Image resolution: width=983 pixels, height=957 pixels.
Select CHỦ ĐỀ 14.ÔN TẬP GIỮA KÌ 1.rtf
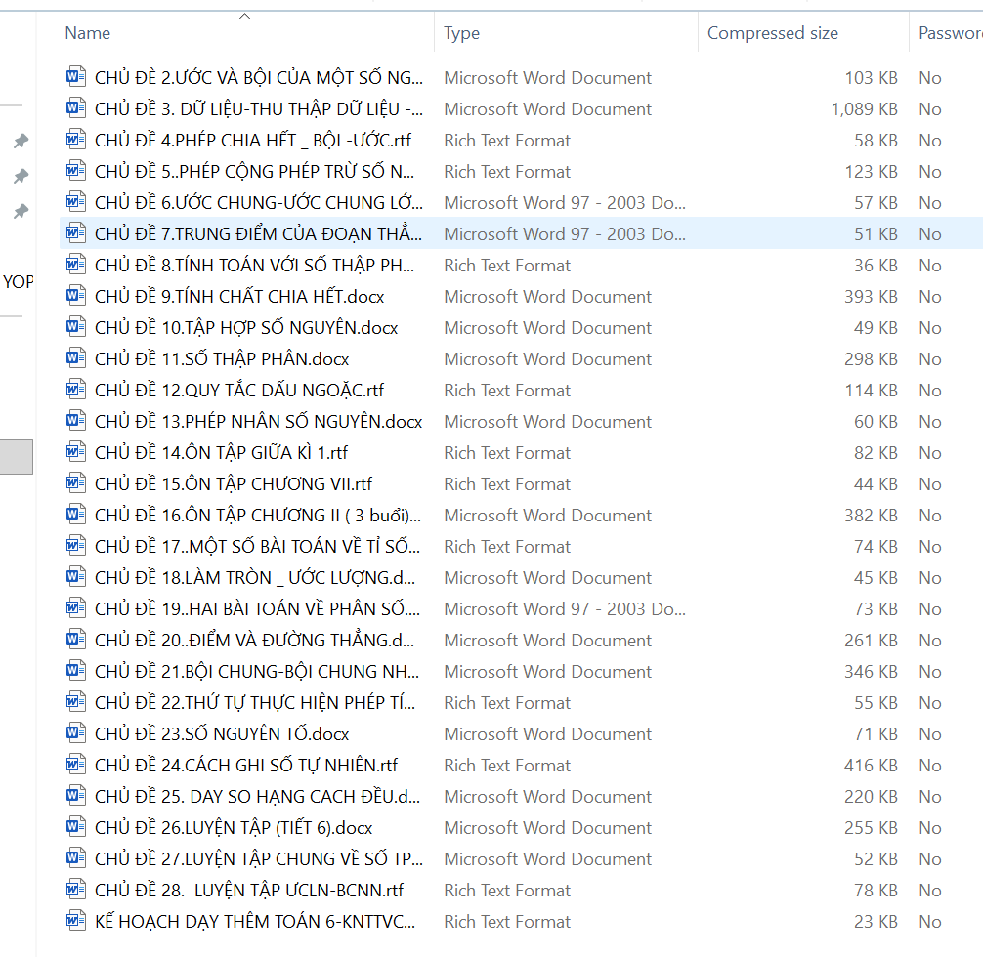221,452
